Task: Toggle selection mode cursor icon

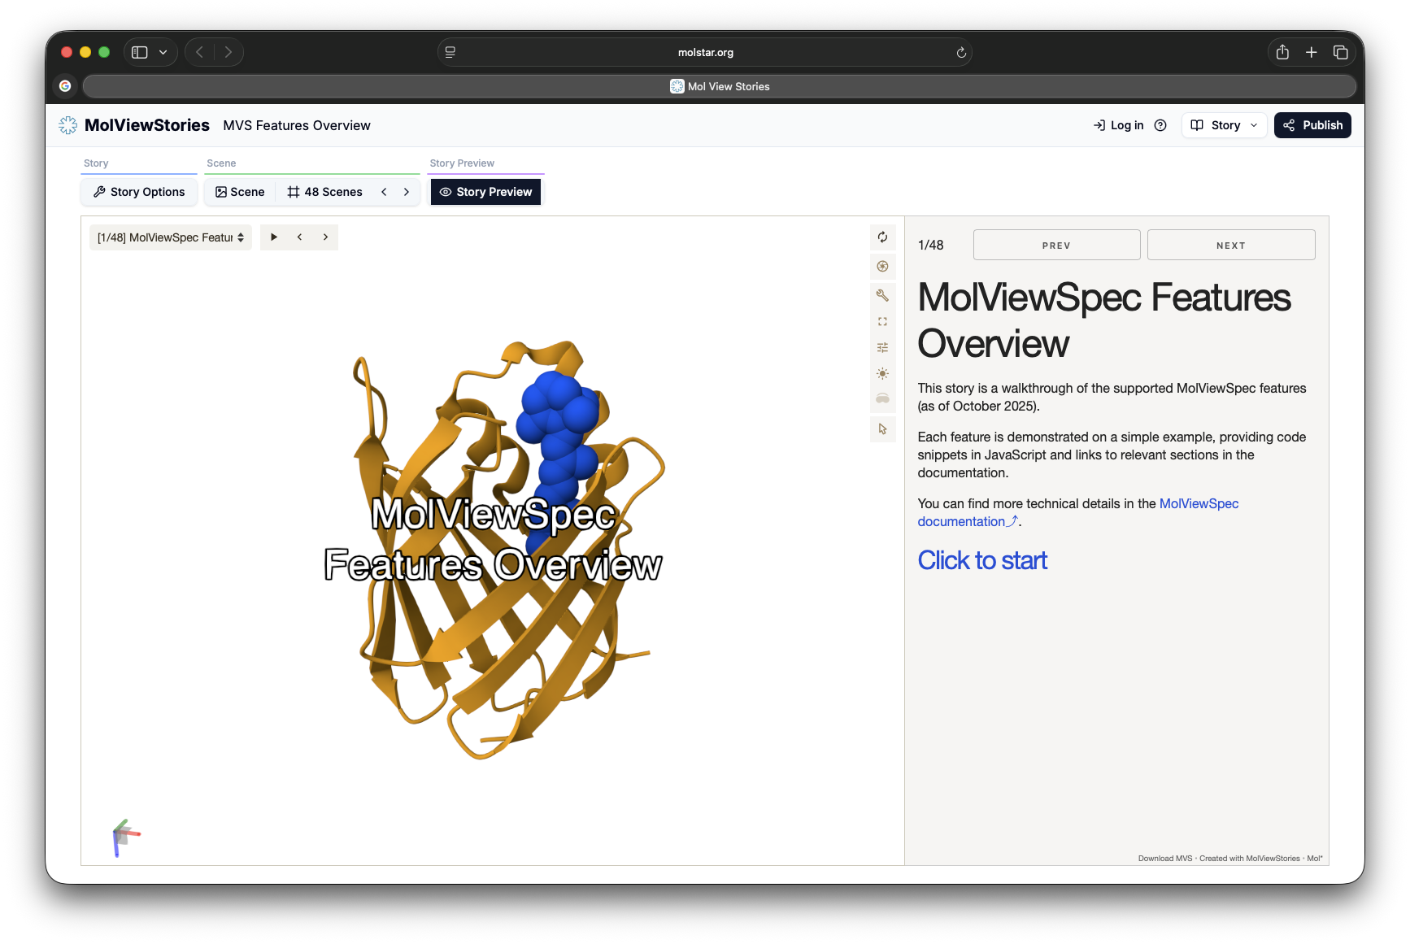Action: (882, 429)
